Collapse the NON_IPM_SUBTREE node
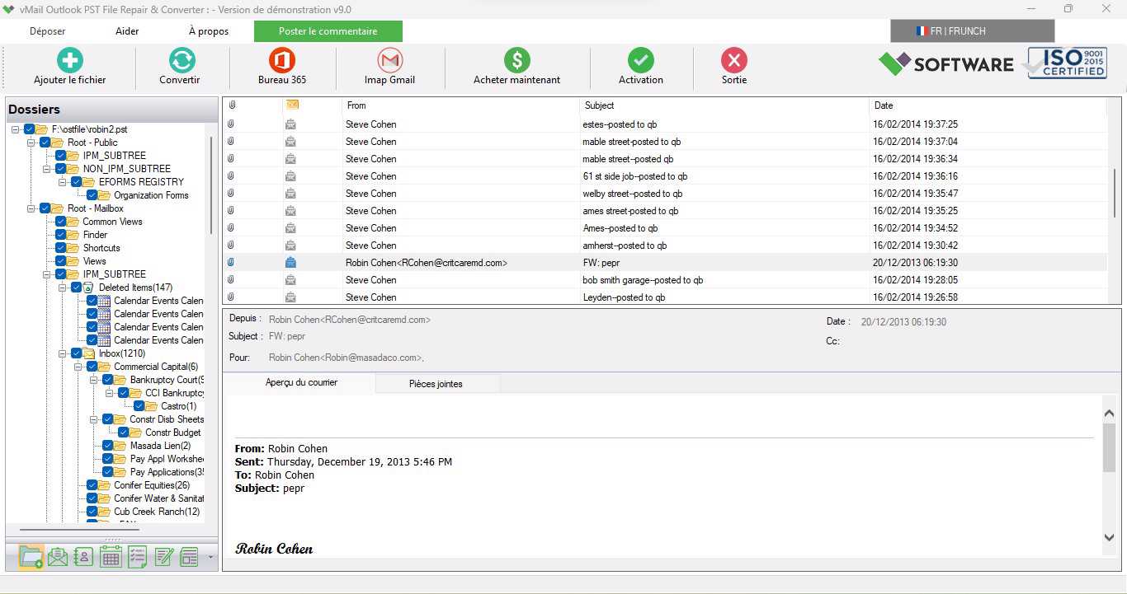The image size is (1127, 594). (47, 169)
